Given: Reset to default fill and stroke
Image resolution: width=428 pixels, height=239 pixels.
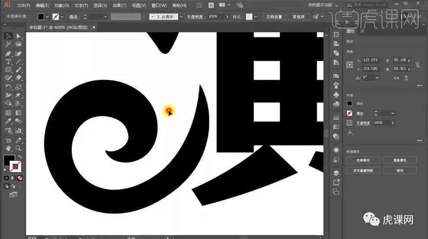Looking at the screenshot, I should point(6,170).
